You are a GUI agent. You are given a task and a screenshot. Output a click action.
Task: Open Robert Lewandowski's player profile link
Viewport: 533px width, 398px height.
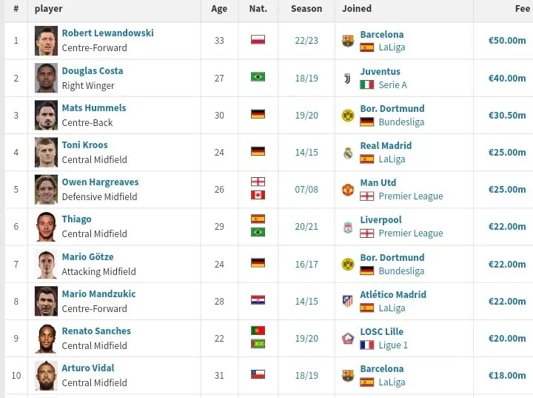point(107,33)
